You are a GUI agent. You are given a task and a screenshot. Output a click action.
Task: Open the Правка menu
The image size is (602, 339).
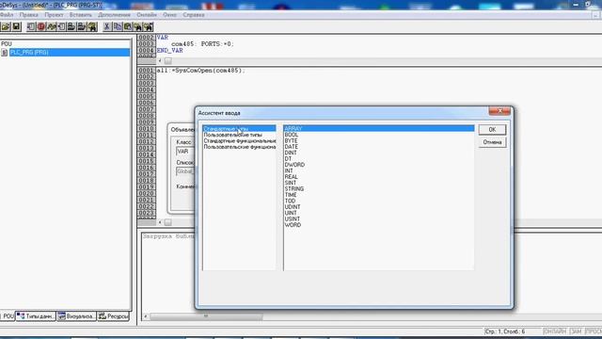tap(29, 15)
